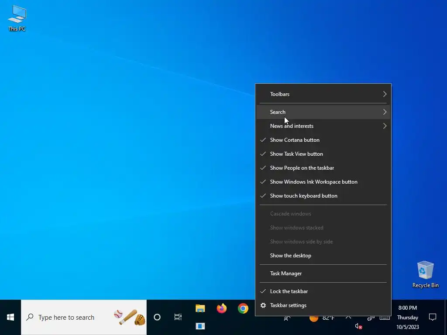Click the baseball search highlight image
This screenshot has width=447, height=335.
click(130, 317)
